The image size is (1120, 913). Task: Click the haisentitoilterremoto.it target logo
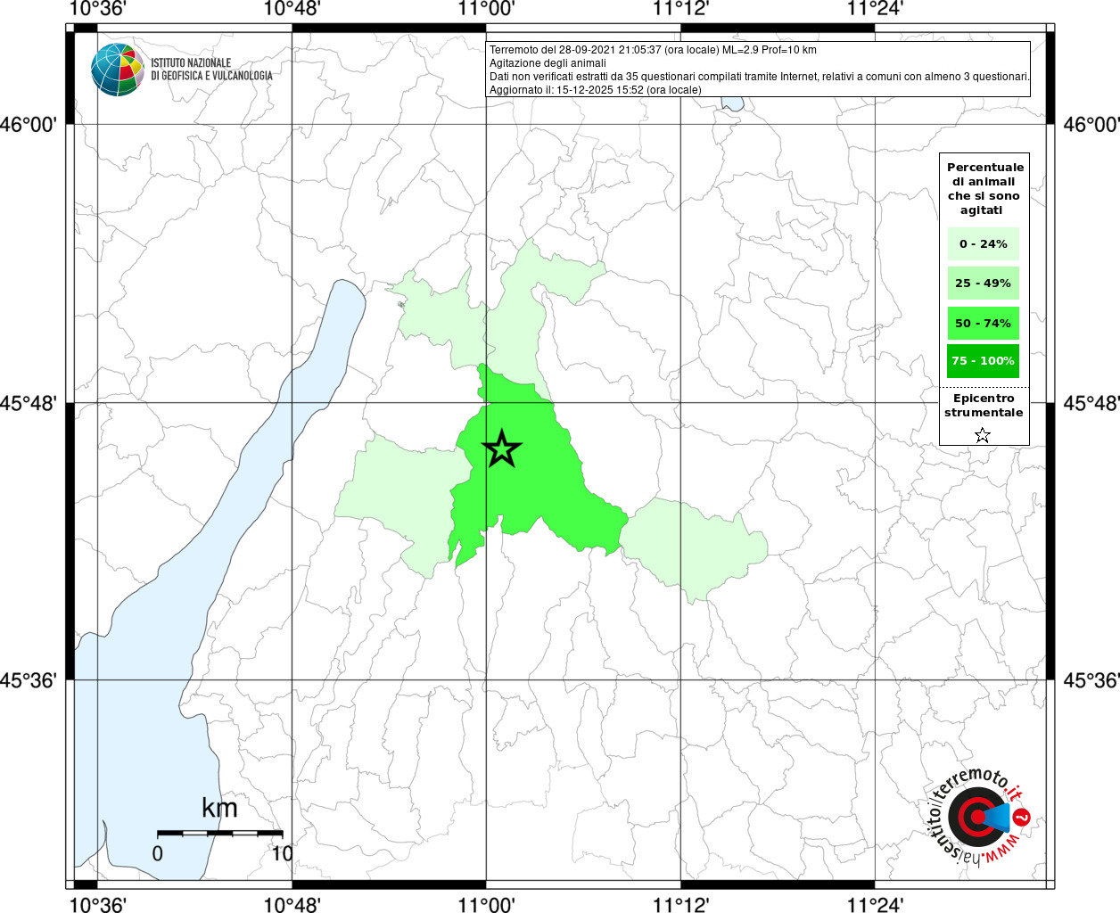pos(982,817)
